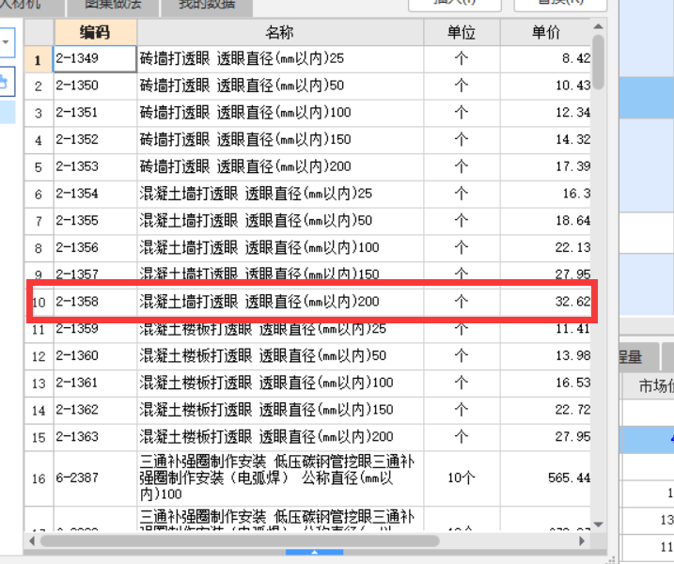Click the blue icon left of row 2
Viewport: 674px width, 564px height.
(x=5, y=81)
